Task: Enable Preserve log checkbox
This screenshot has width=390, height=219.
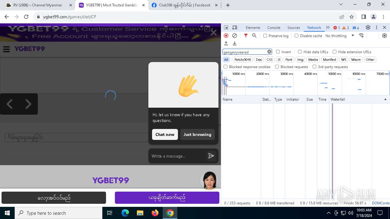Action: point(265,36)
